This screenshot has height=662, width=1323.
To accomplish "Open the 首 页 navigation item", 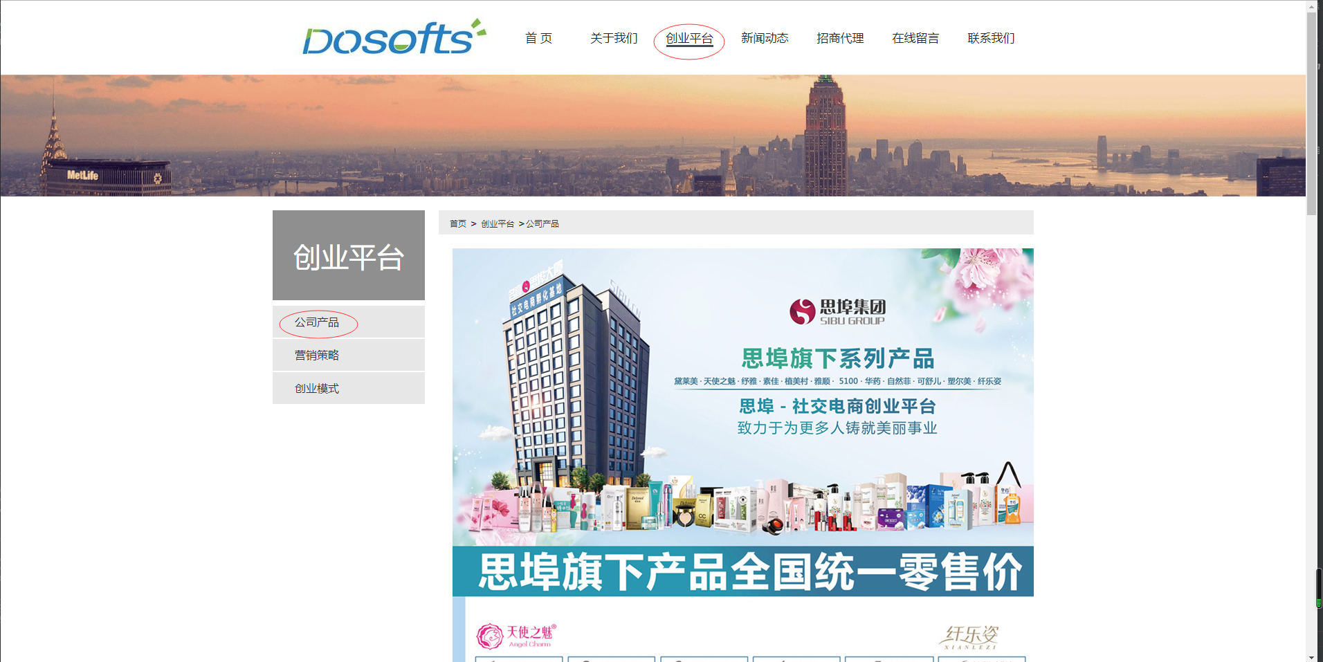I will 538,38.
